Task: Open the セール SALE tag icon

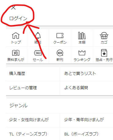Action: [38, 53]
